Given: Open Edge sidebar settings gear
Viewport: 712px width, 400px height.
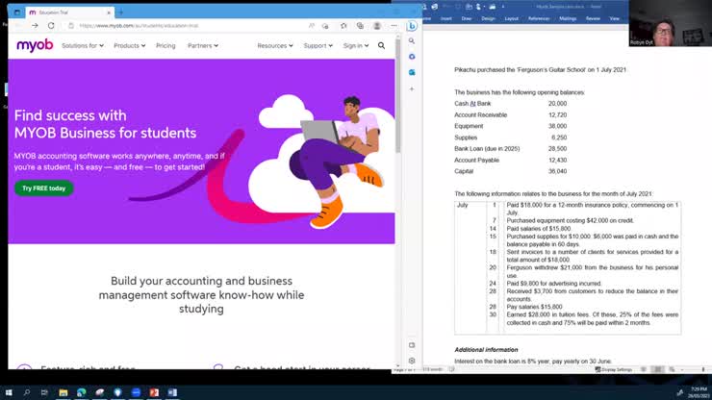Looking at the screenshot, I should tap(412, 361).
